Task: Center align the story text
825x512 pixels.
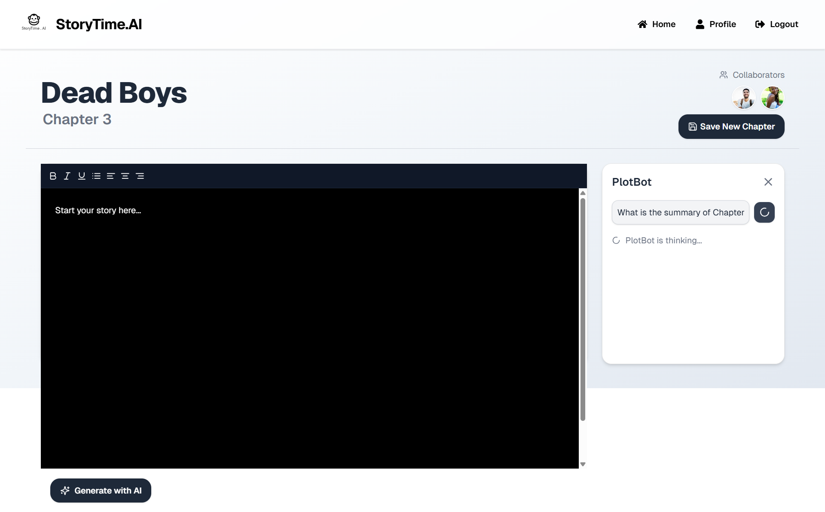Action: (x=125, y=176)
